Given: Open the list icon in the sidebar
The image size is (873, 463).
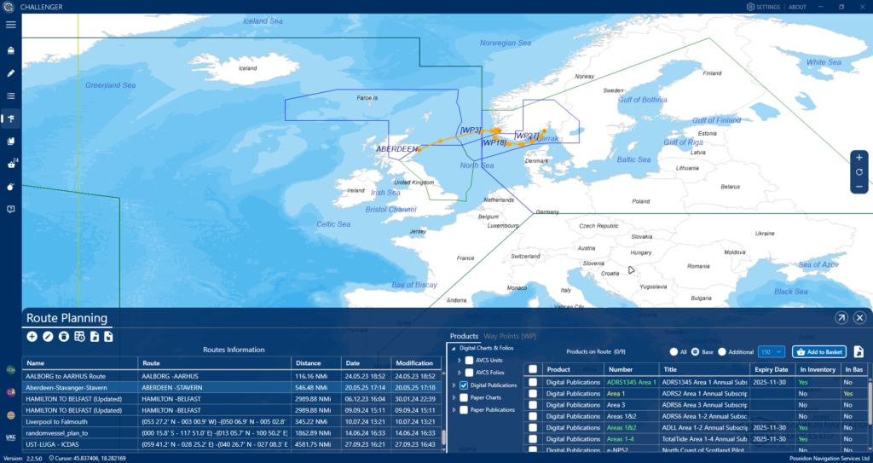Looking at the screenshot, I should coord(10,96).
